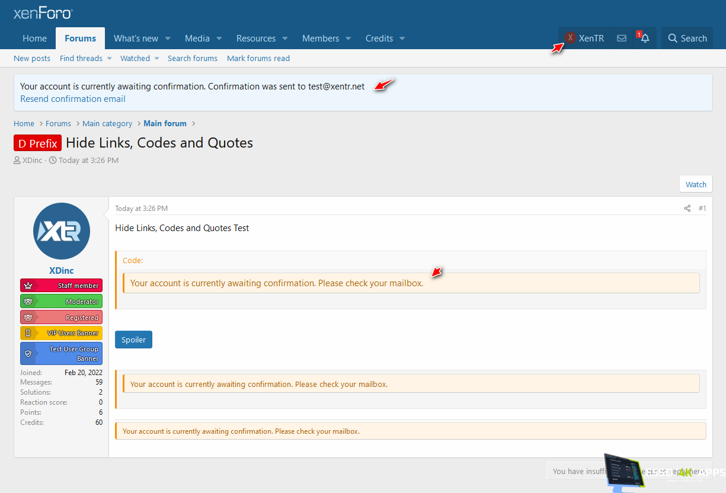
Task: Click the Staff member crown banner
Action: point(61,286)
